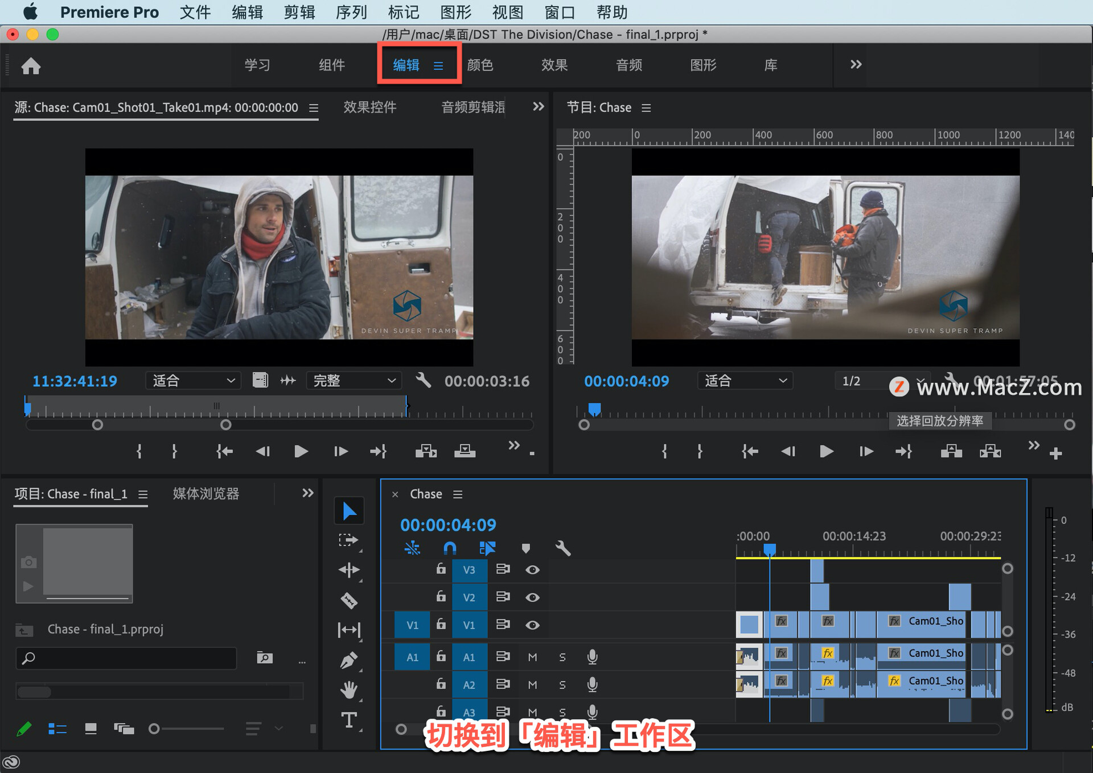Hide the V2 track output
The width and height of the screenshot is (1093, 773).
[x=532, y=597]
